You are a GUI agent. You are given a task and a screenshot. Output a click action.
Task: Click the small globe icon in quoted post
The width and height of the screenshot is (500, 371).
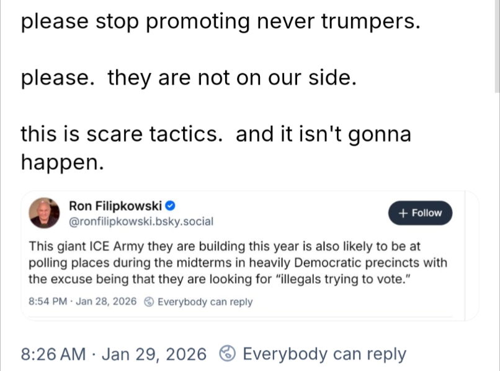(149, 302)
